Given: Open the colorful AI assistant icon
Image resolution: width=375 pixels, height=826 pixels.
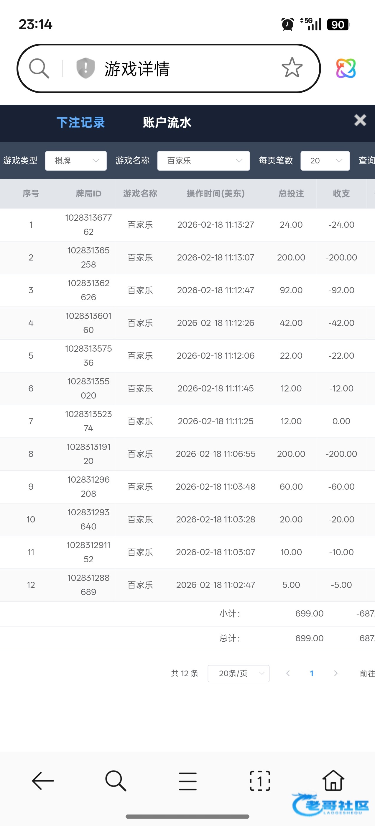Looking at the screenshot, I should pyautogui.click(x=346, y=68).
